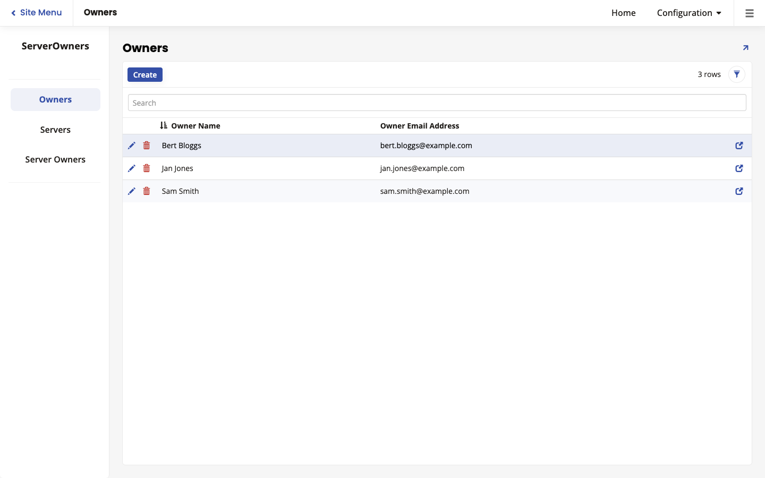Open Jan Jones details link icon
Screen dimensions: 765x478
click(739, 168)
